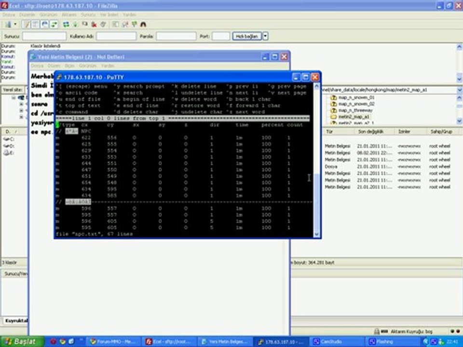This screenshot has width=463, height=347.
Task: Toggle remote directory tree display
Action: 44,25
